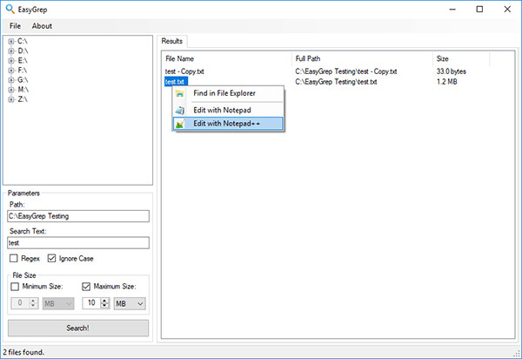
Task: Click into the Path input field
Action: click(78, 216)
